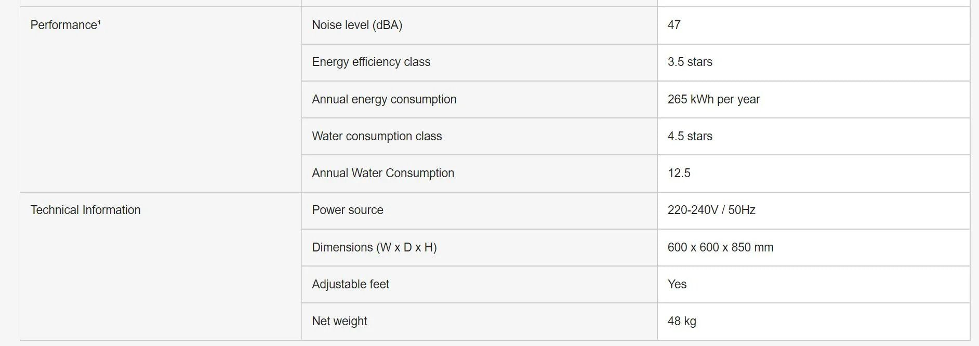Click the Power source label

tap(348, 210)
